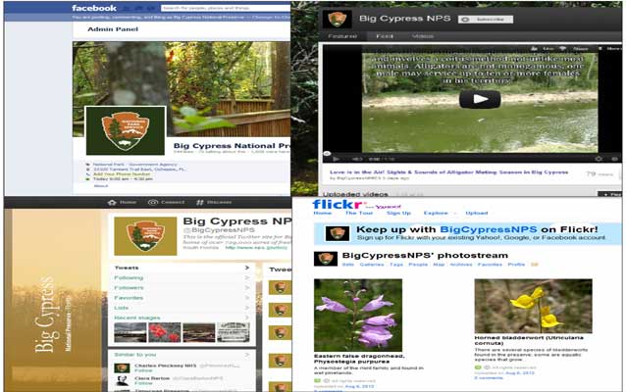Click the Charles Pinckney NHS avatar icon
The height and width of the screenshot is (392, 626).
coord(123,367)
